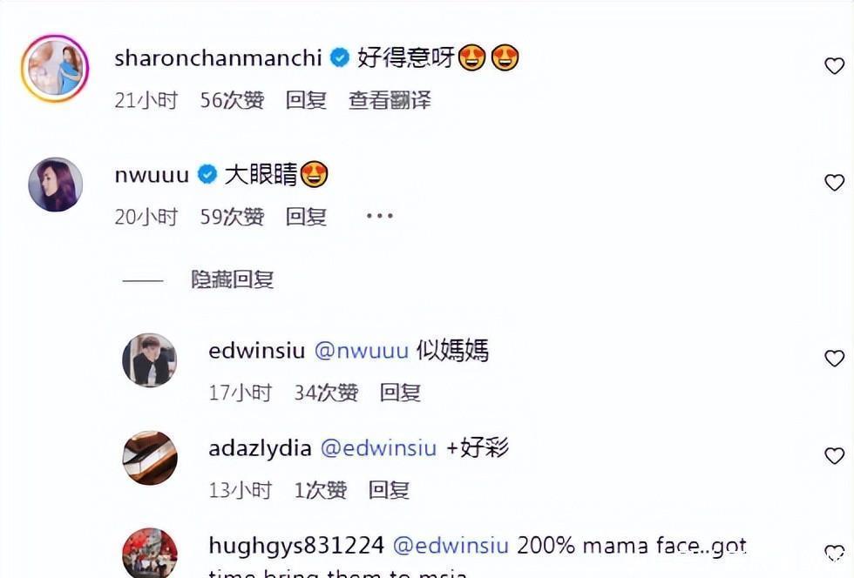The height and width of the screenshot is (578, 854).
Task: Like adazlydia's +好彩 reply heart
Action: coord(834,455)
